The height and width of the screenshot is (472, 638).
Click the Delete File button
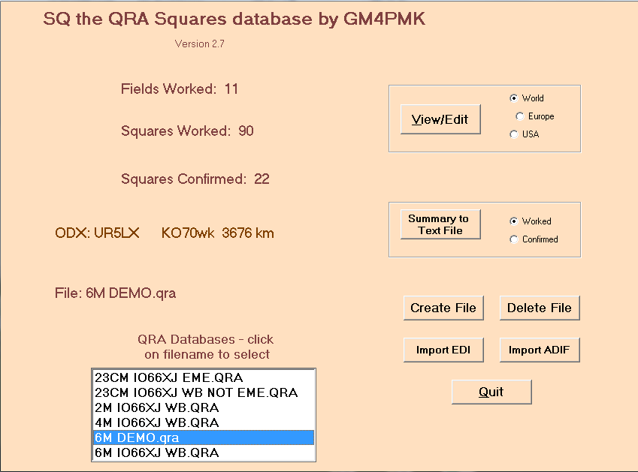[539, 308]
